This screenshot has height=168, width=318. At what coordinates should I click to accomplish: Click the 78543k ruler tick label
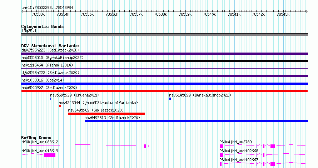pyautogui.click(x=283, y=15)
